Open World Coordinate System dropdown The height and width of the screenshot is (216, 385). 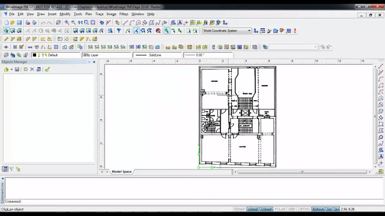pyautogui.click(x=249, y=31)
